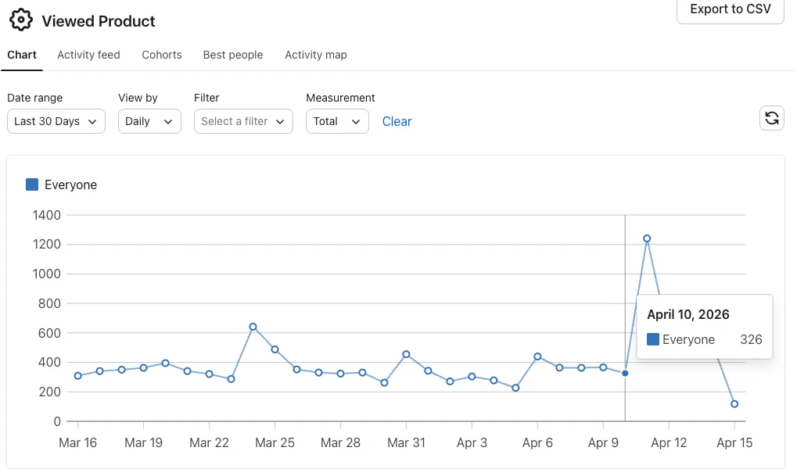Select the Activity map tab
The image size is (797, 469).
(316, 55)
